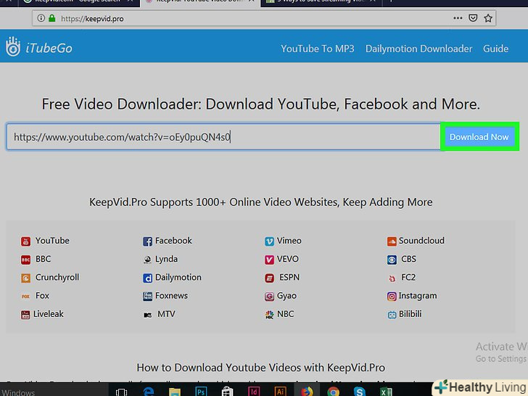Open the Dailymotion Downloader page
The width and height of the screenshot is (528, 396).
pos(418,49)
